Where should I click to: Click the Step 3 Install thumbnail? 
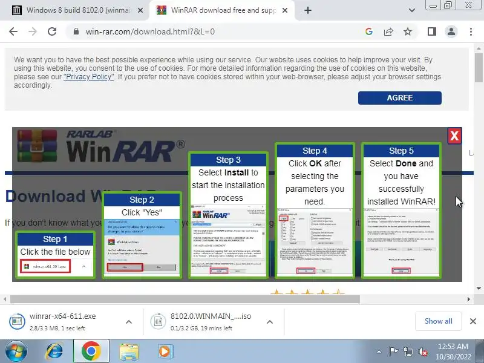(x=228, y=215)
